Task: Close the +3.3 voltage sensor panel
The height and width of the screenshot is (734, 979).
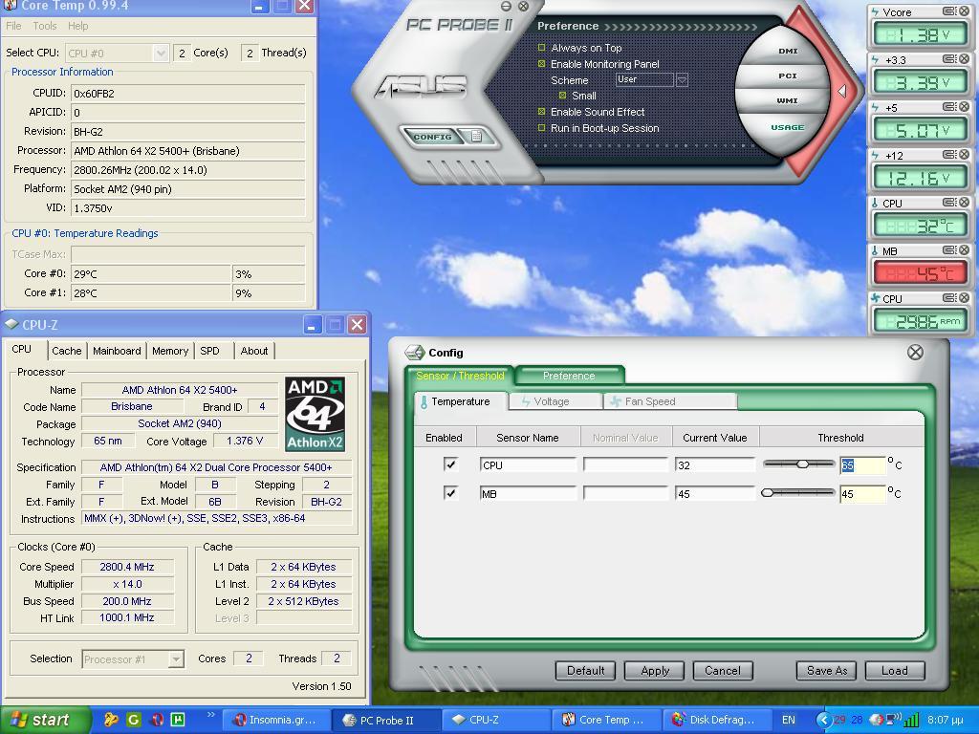Action: click(x=964, y=59)
